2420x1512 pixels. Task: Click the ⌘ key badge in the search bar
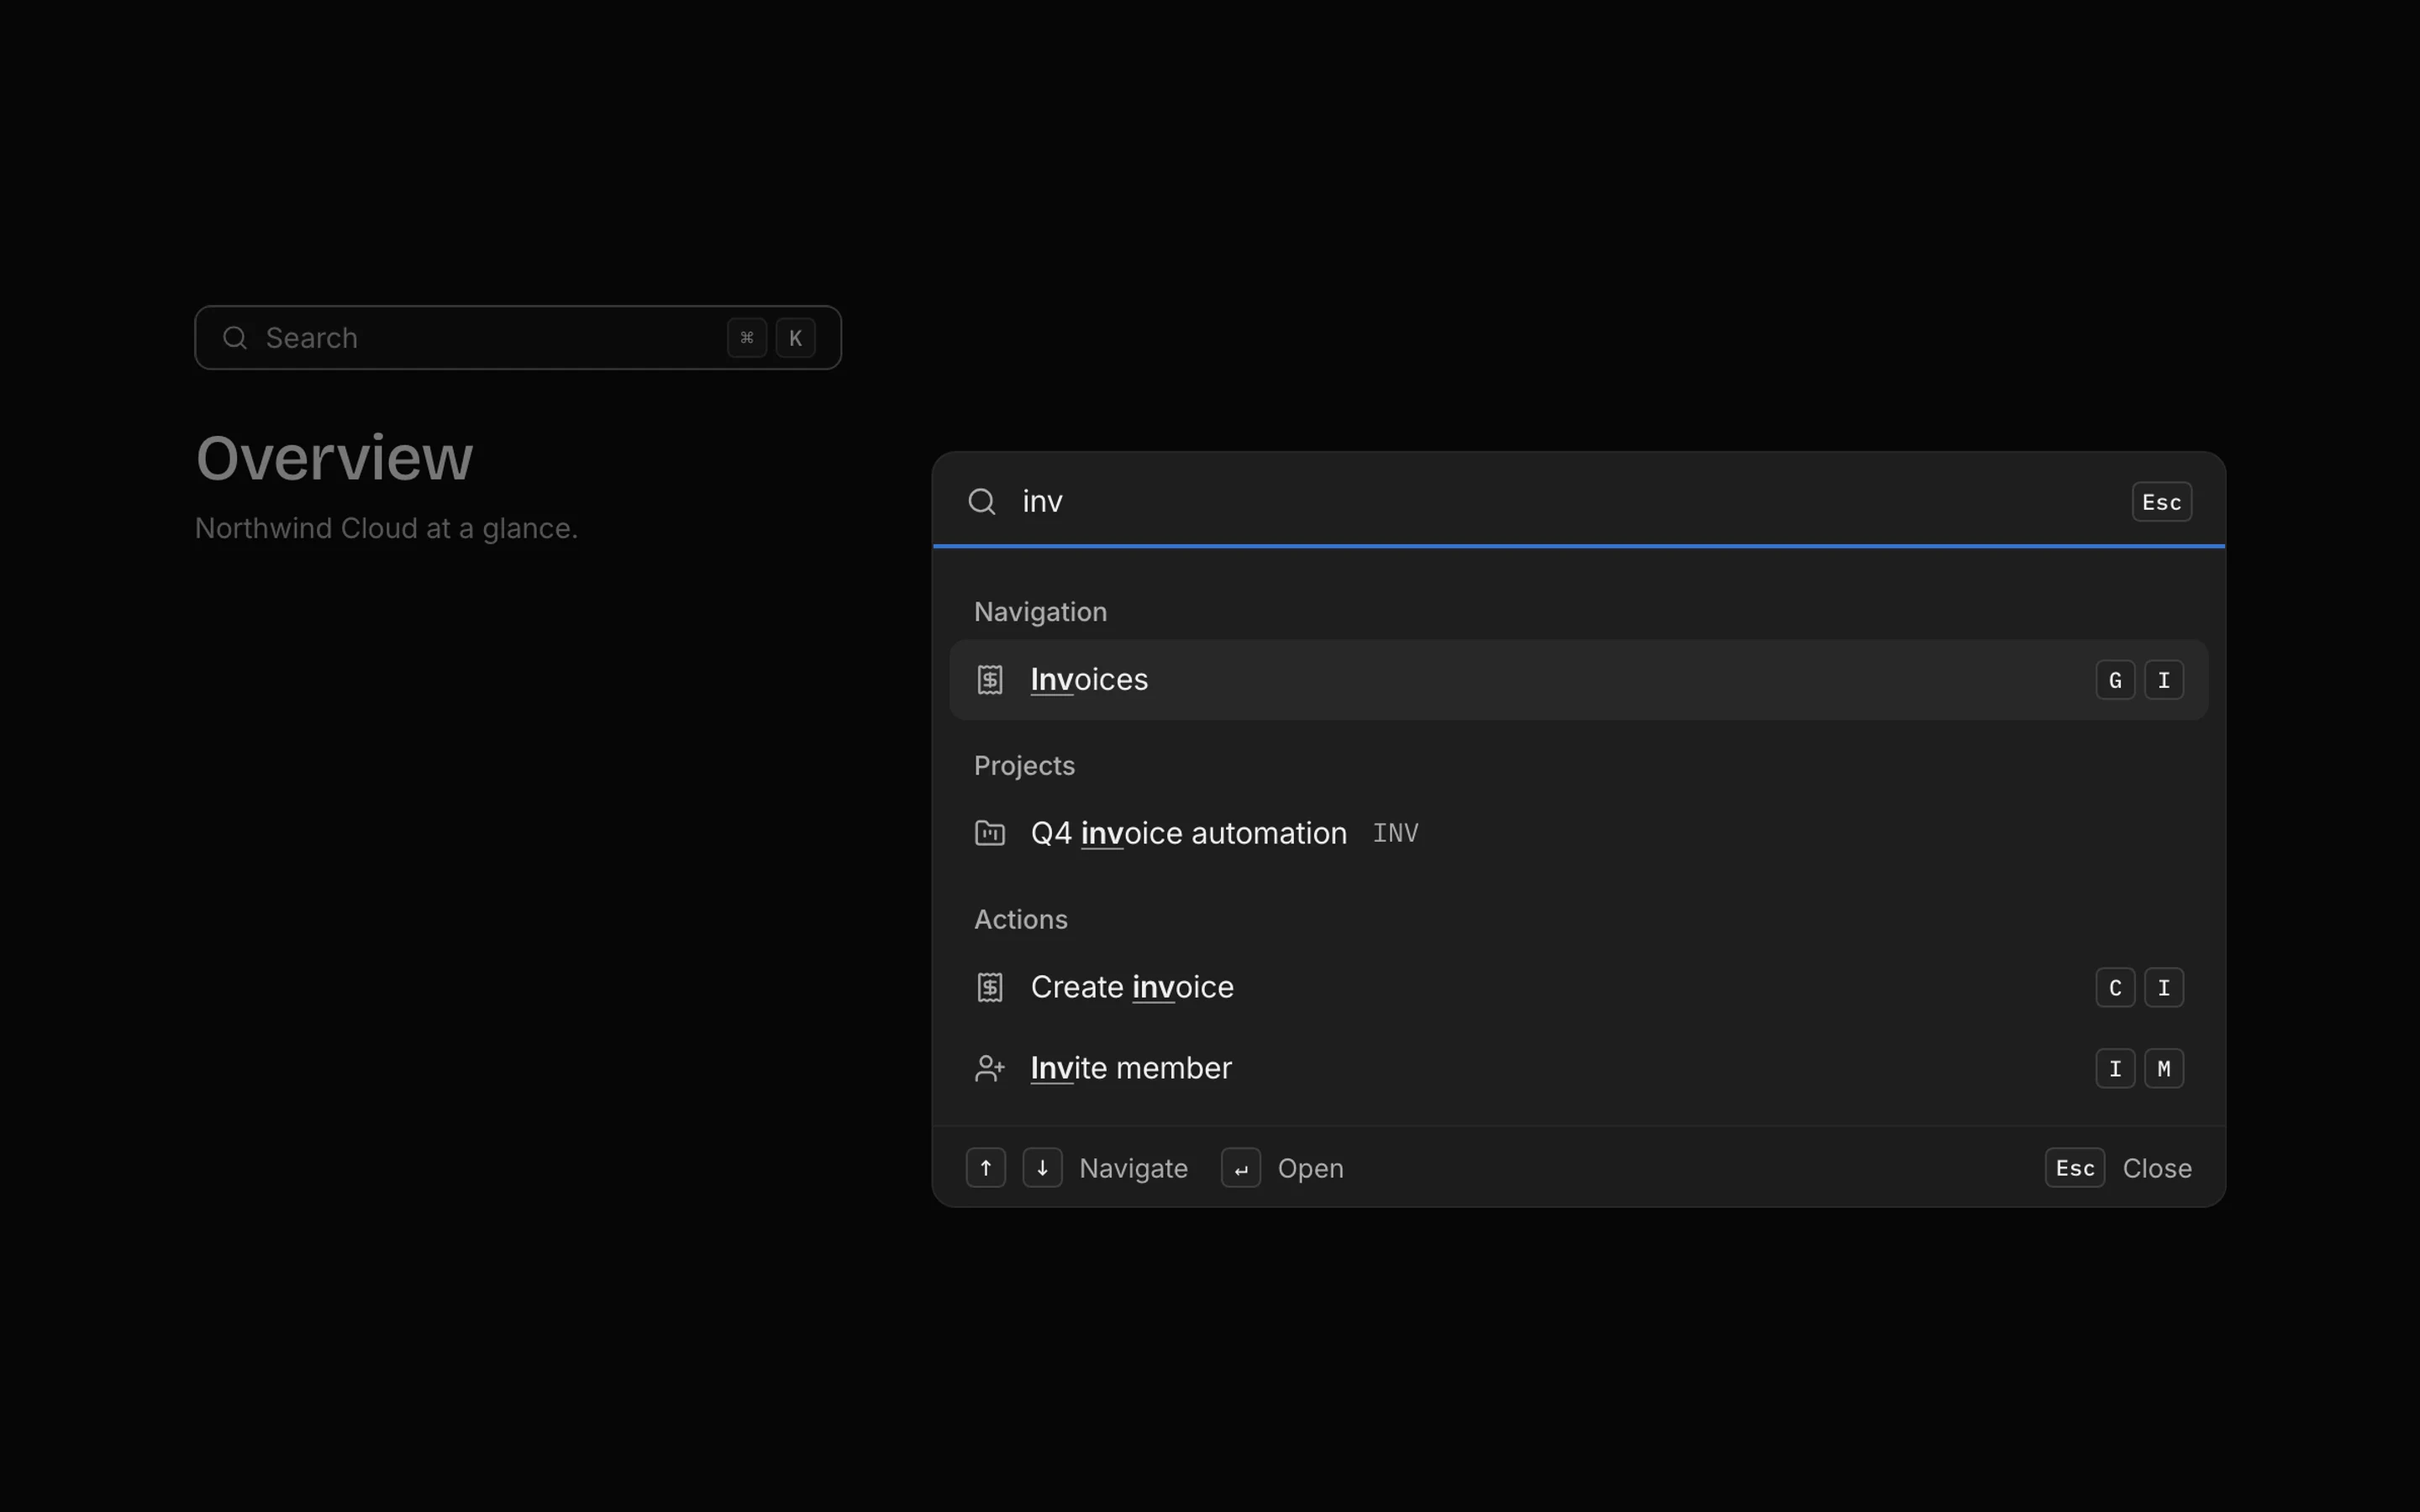click(x=747, y=338)
